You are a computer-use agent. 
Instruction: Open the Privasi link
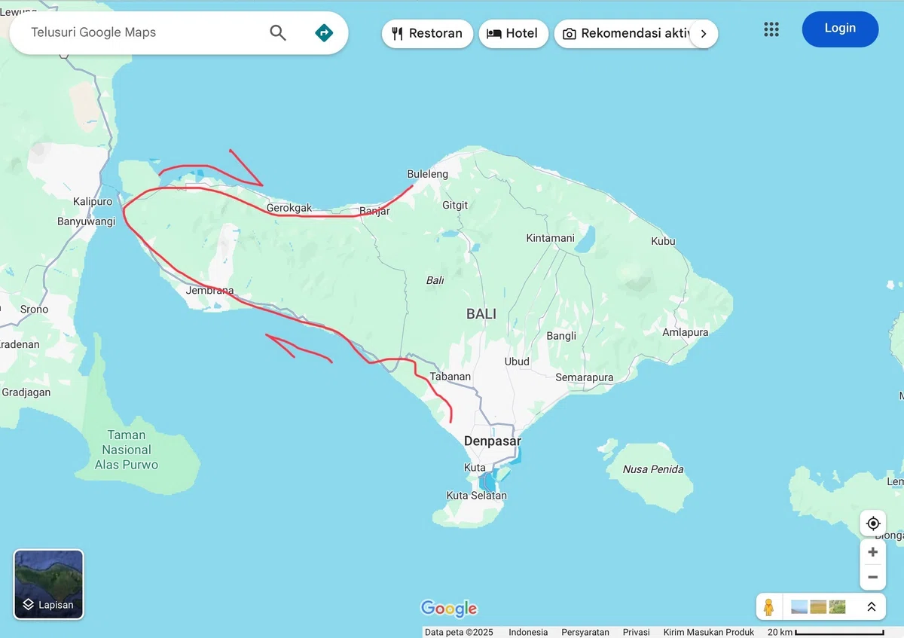click(x=636, y=632)
